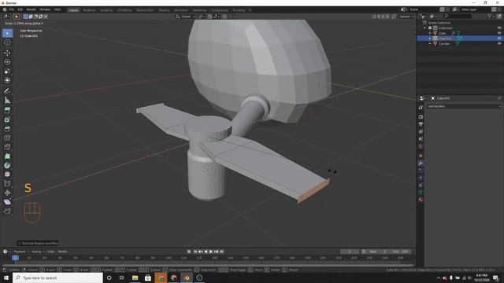The width and height of the screenshot is (504, 283).
Task: Open the Playback menu in timeline
Action: 21,252
